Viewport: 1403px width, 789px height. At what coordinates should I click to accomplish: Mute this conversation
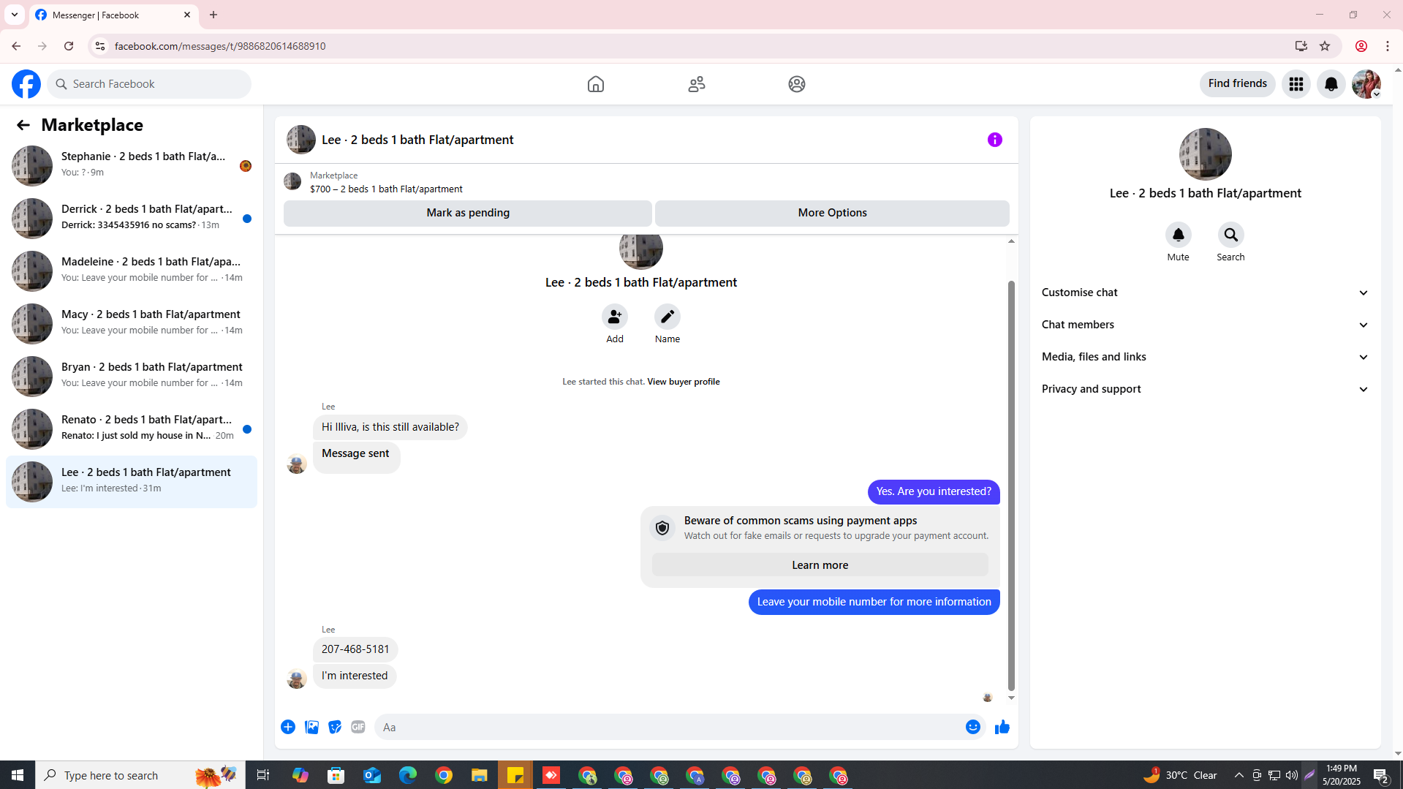click(1179, 235)
